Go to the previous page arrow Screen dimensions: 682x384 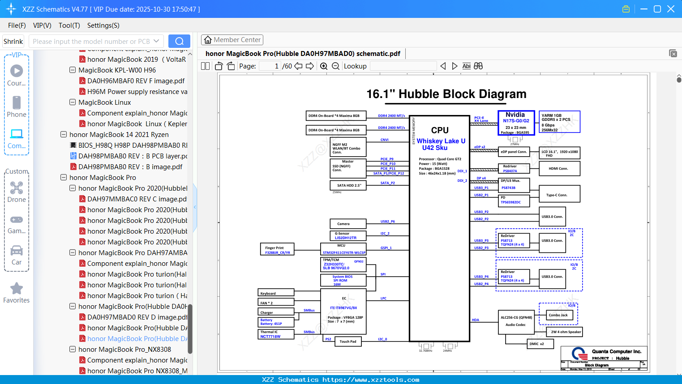(298, 66)
